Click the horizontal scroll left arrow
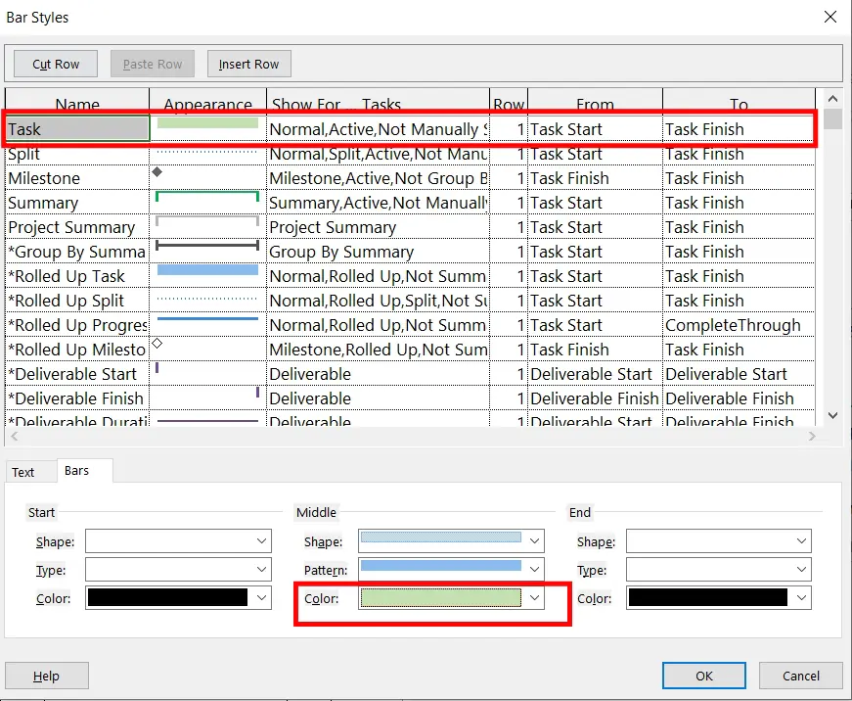852x701 pixels. (x=15, y=436)
